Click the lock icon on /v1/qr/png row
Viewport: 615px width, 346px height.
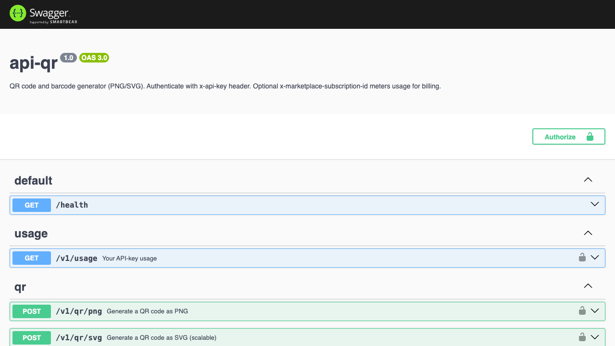pyautogui.click(x=582, y=310)
